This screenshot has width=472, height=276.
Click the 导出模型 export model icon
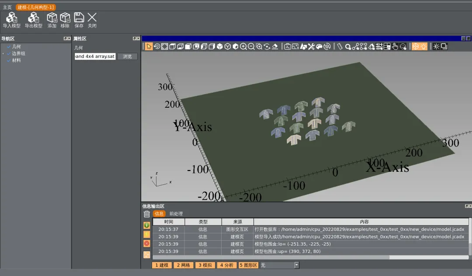(33, 18)
